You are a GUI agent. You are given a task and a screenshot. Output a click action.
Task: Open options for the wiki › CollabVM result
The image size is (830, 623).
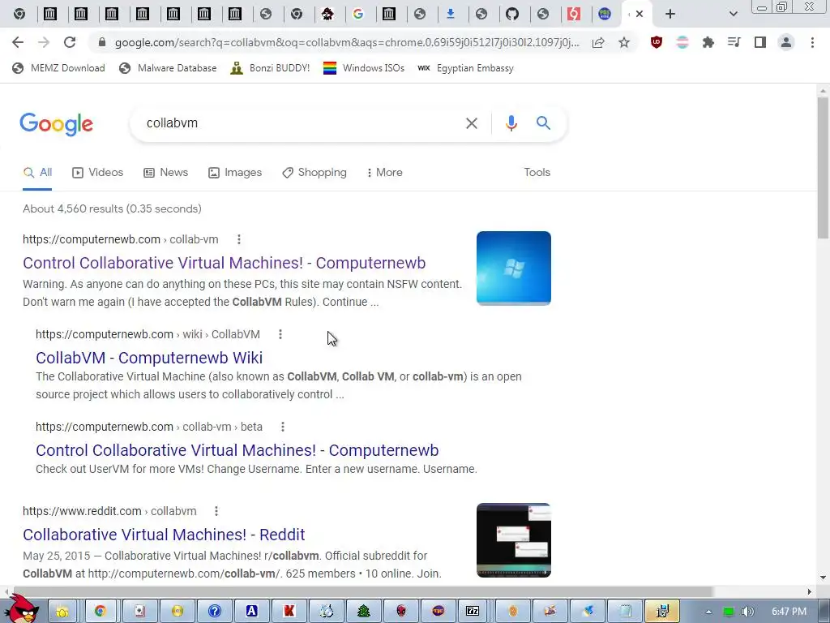(x=280, y=334)
